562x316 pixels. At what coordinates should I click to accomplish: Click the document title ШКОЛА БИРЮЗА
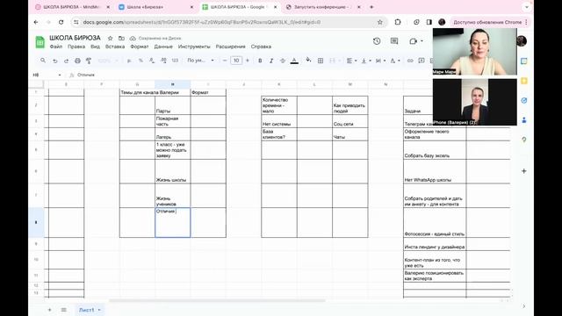[x=75, y=38]
